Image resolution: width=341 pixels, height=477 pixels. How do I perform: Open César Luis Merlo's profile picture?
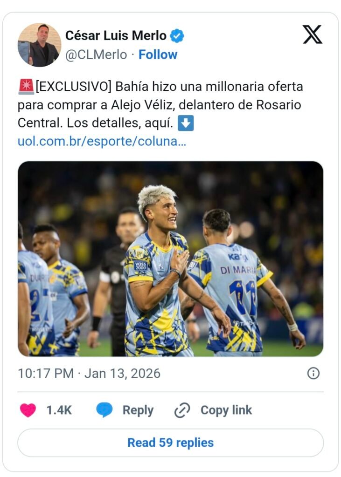[x=39, y=45]
